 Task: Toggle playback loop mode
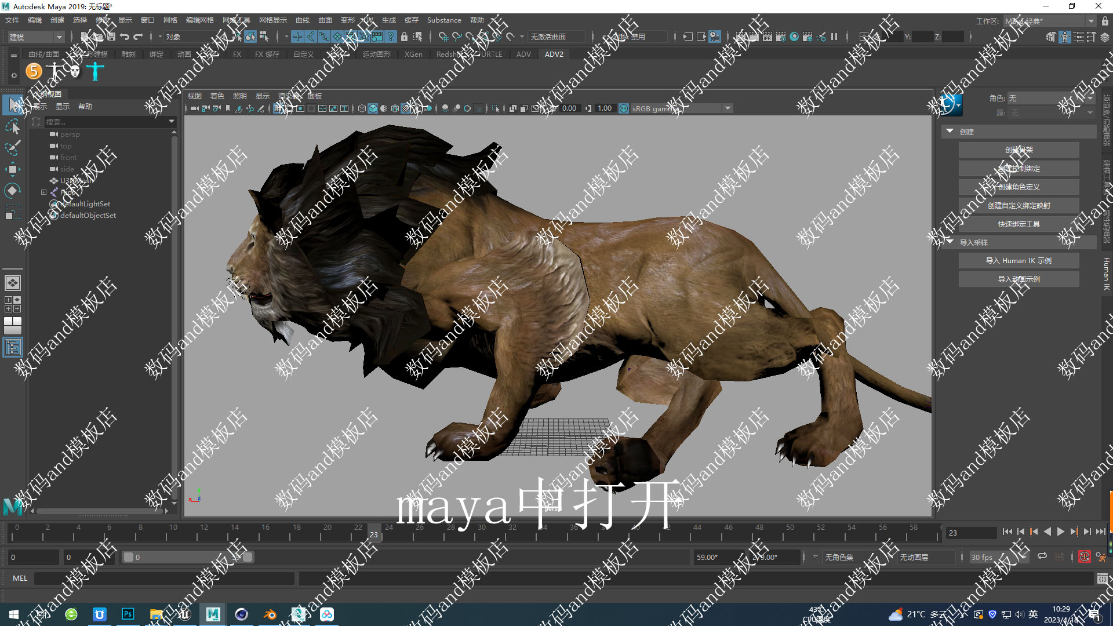(x=1042, y=556)
